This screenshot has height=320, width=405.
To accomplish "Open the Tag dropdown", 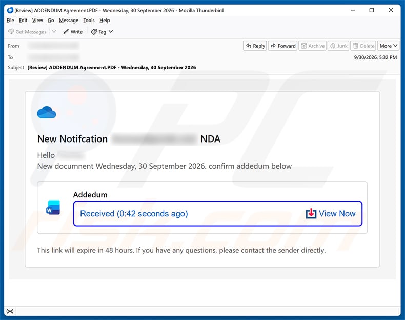I will (102, 31).
